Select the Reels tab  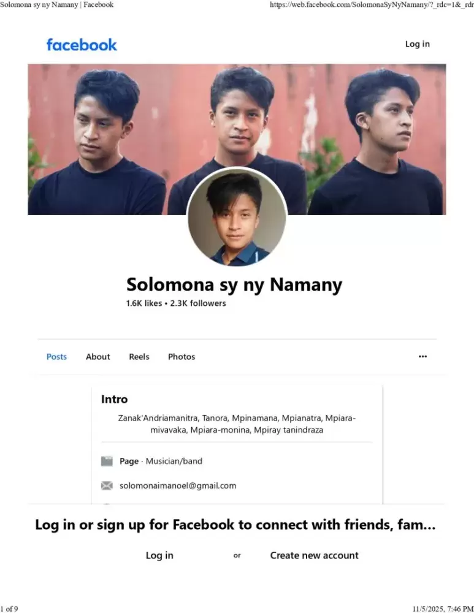coord(139,357)
